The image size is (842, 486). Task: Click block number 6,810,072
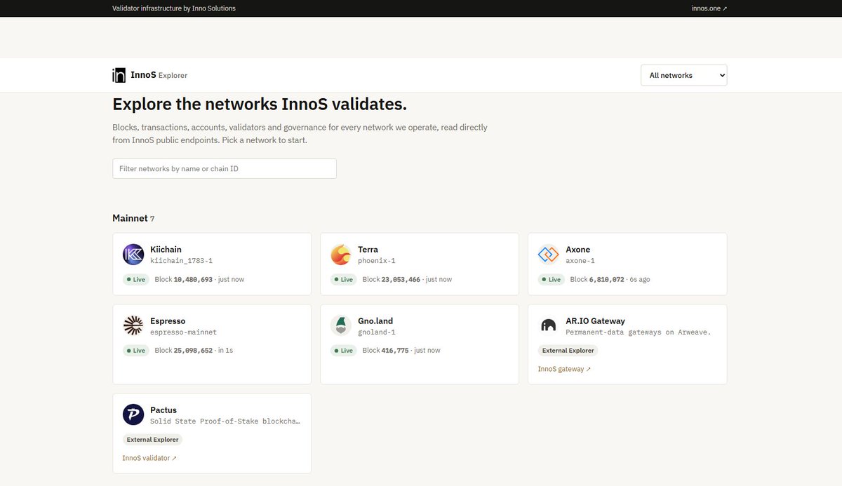606,279
